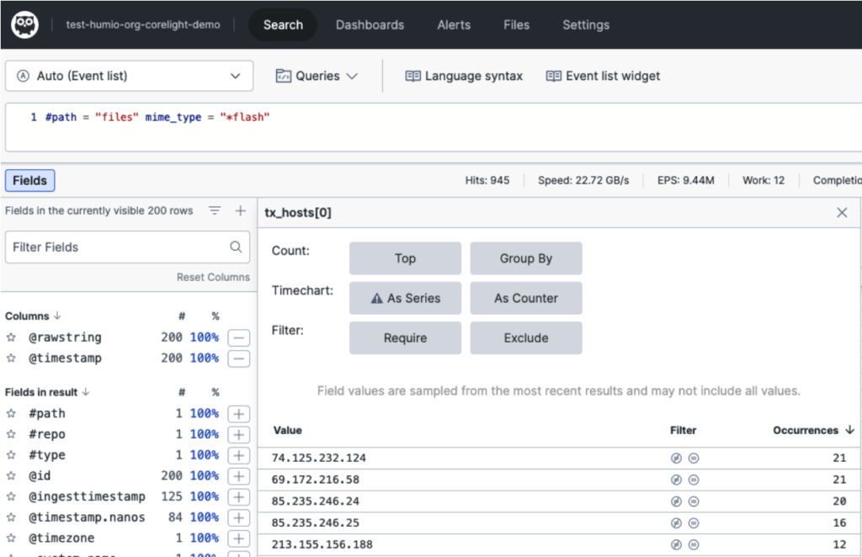862x557 pixels.
Task: Open the Dashboards tab
Action: click(370, 24)
